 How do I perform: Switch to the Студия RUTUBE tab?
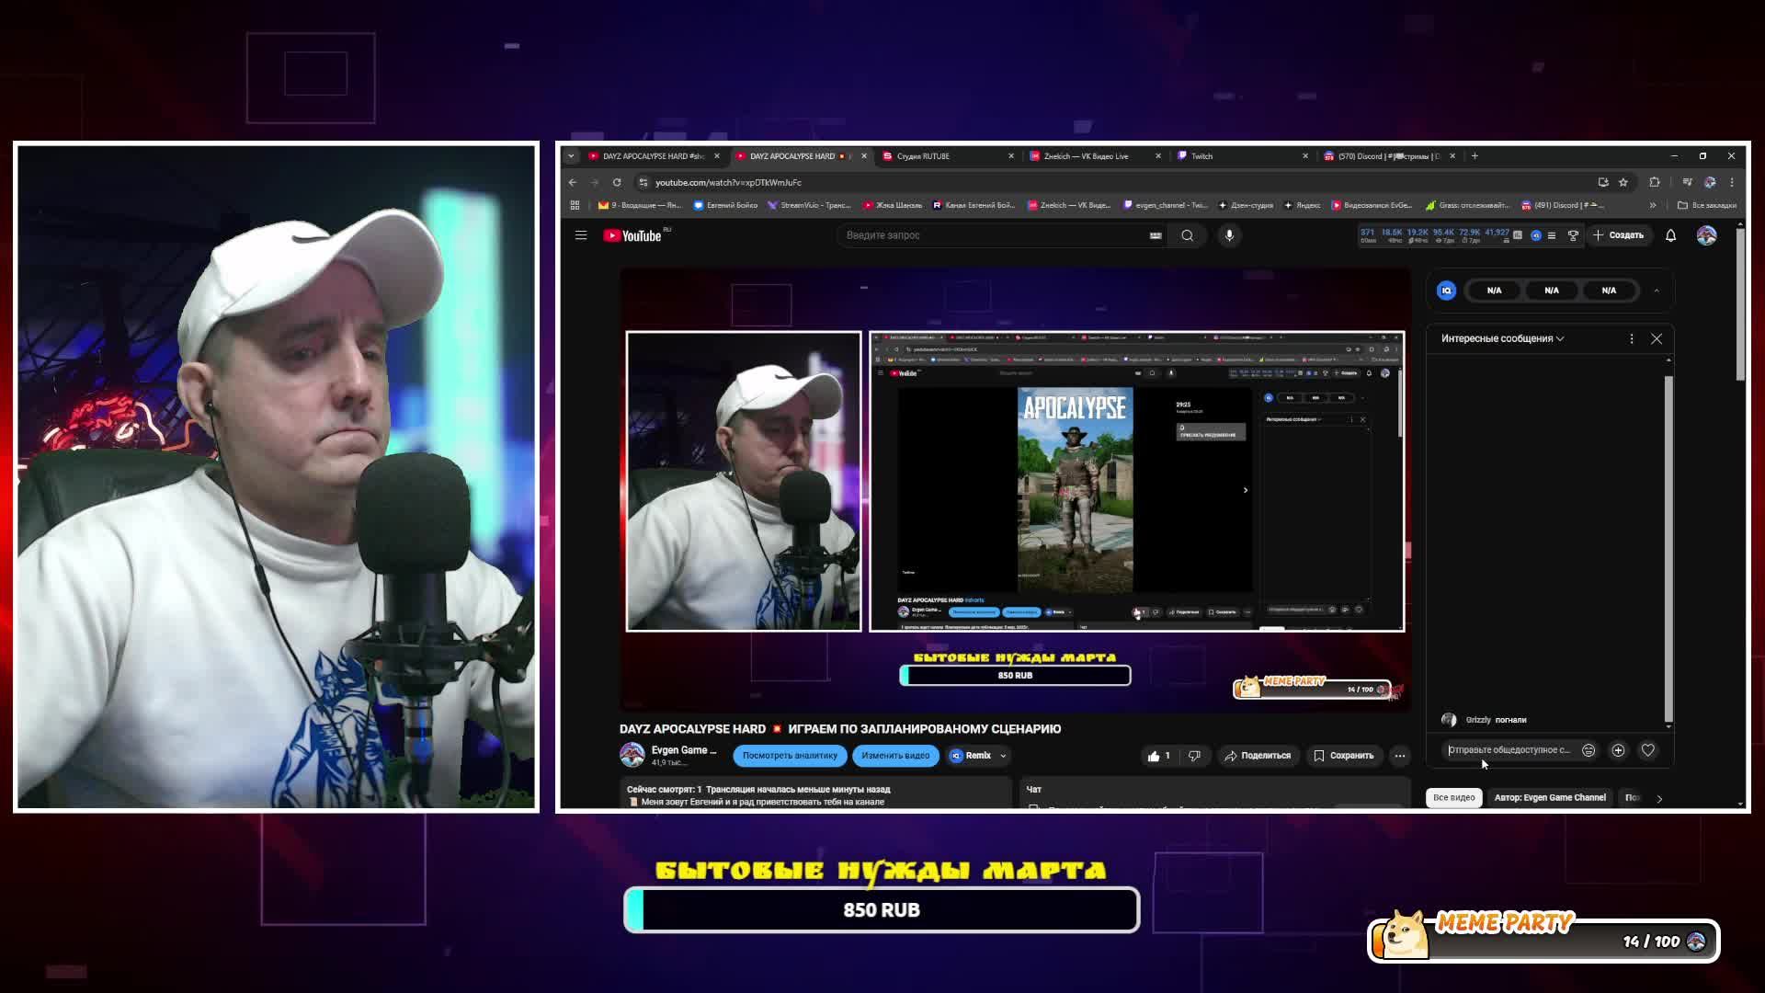[x=923, y=156]
